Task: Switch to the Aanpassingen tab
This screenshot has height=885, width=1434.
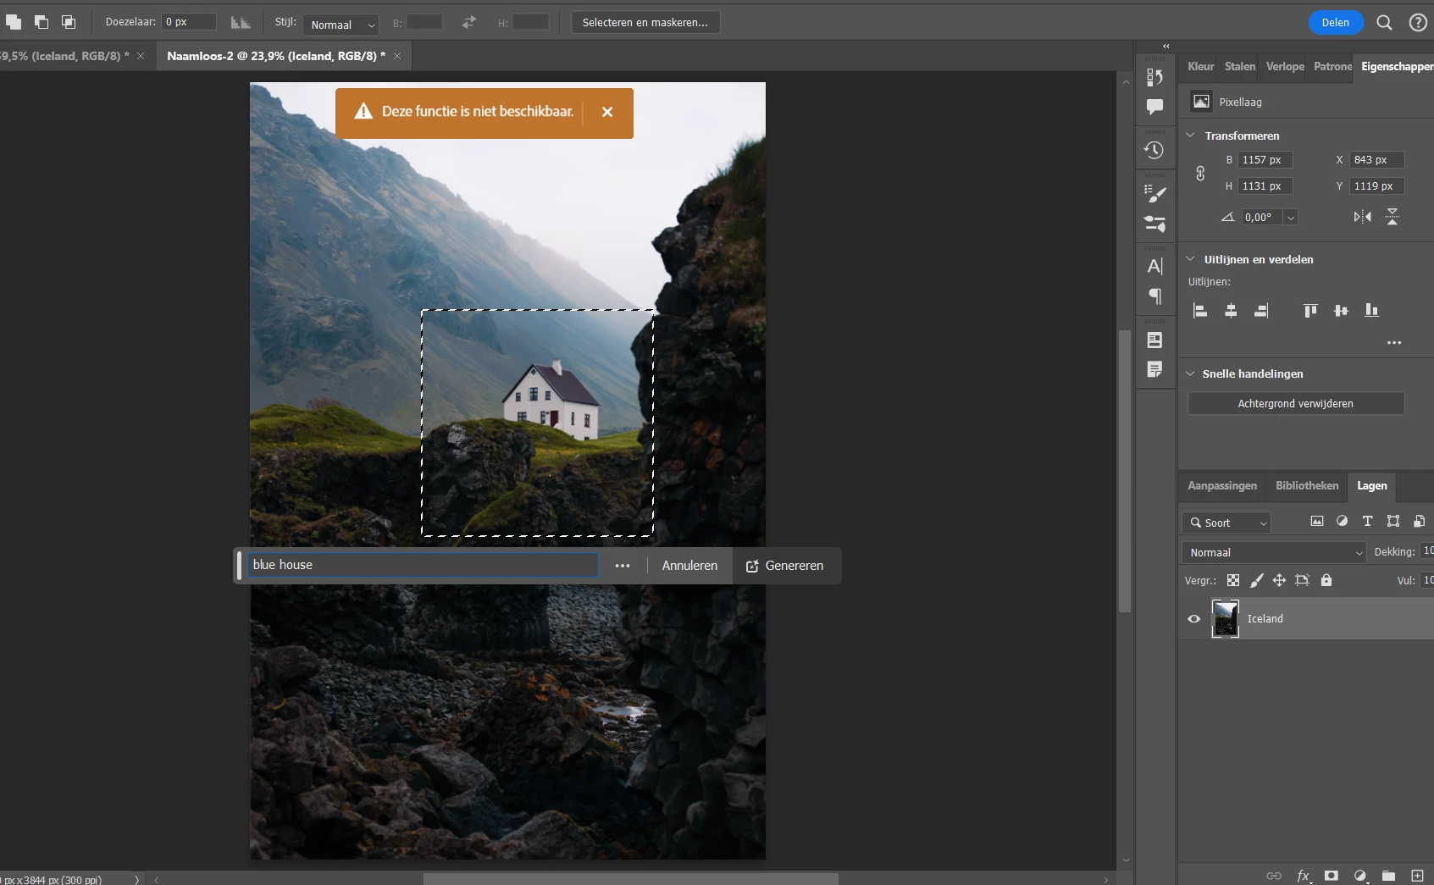Action: [x=1221, y=485]
